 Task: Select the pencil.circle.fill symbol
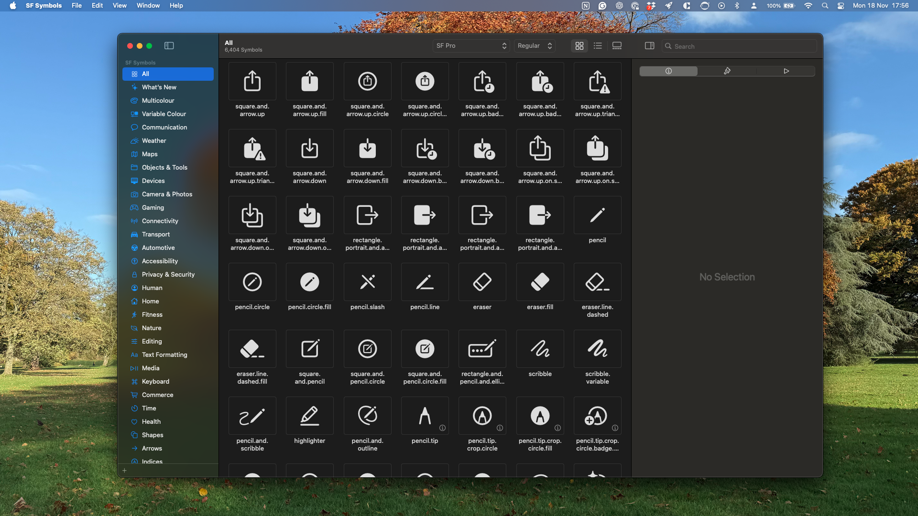pyautogui.click(x=309, y=282)
